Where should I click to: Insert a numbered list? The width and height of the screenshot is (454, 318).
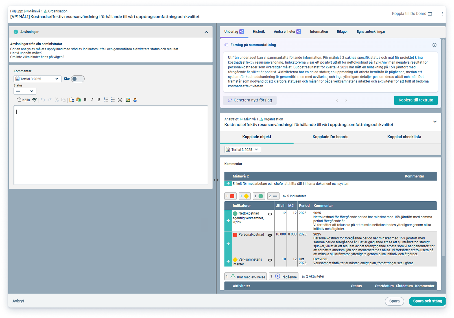[x=106, y=100]
